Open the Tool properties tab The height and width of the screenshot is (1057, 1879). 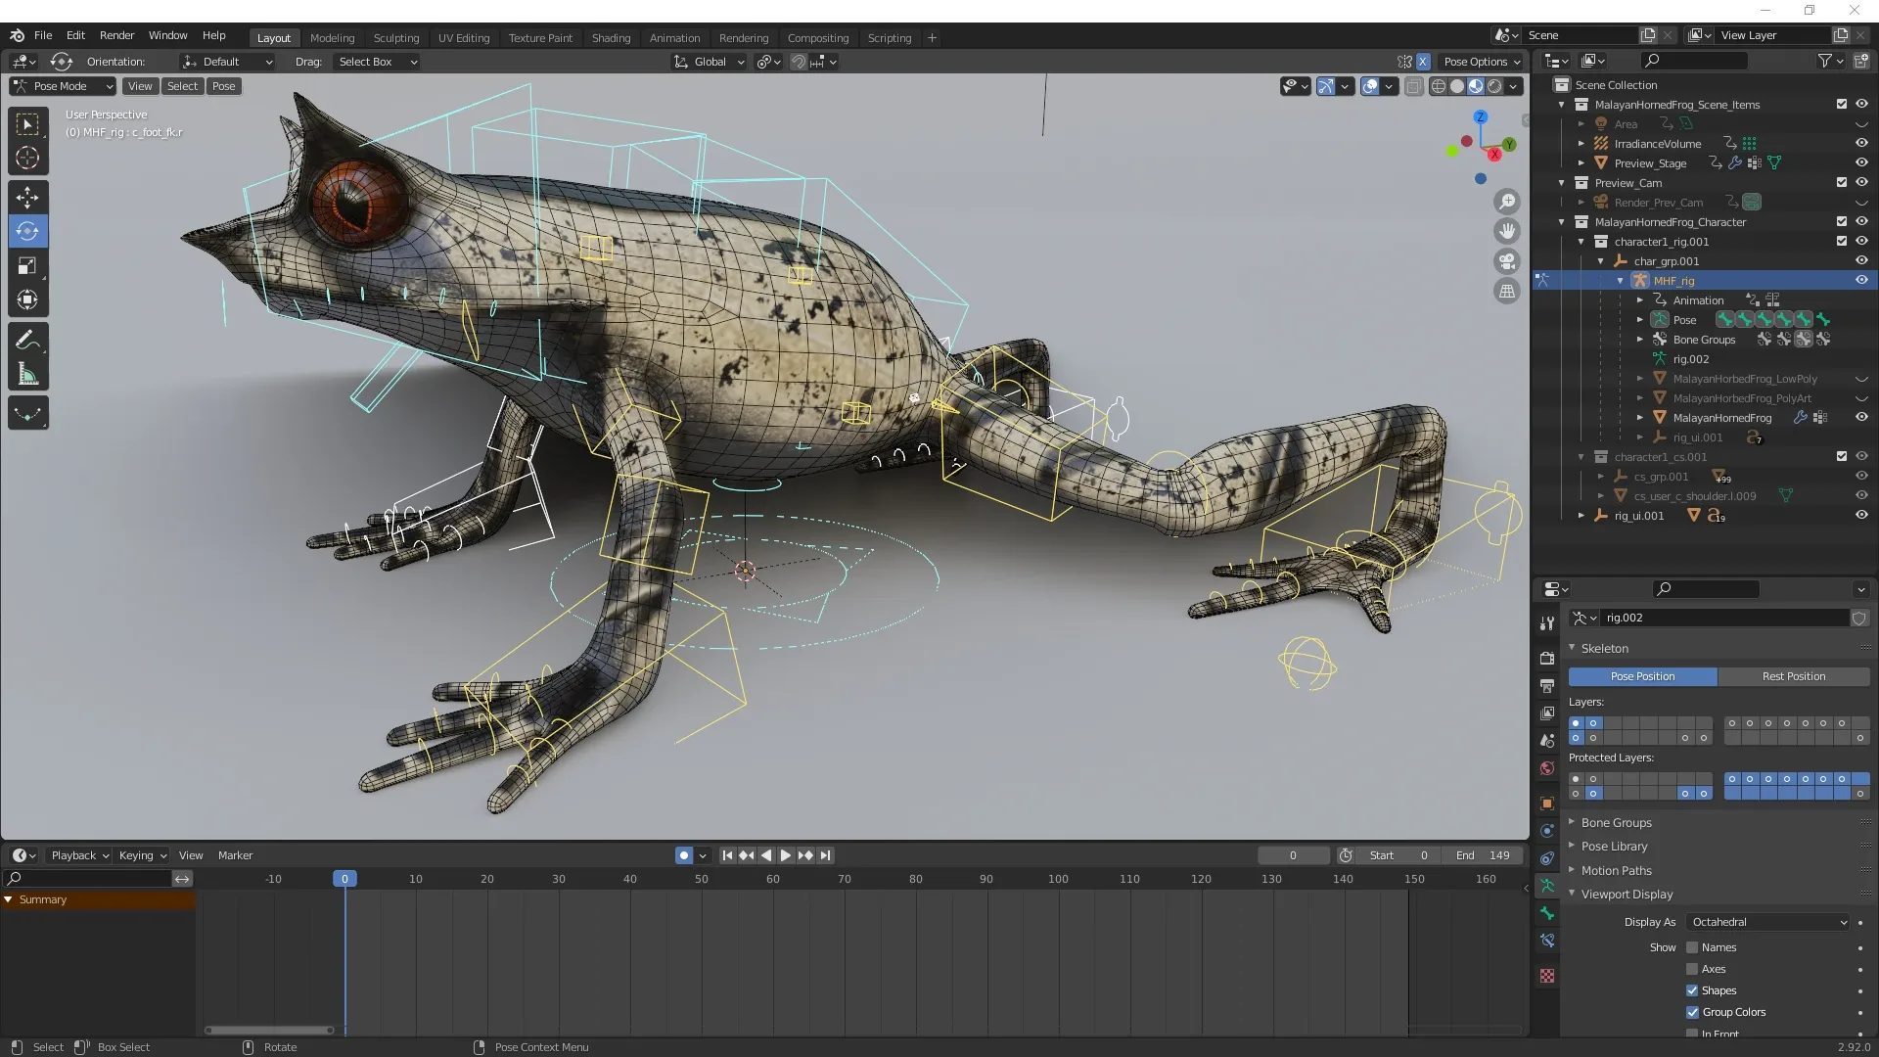[x=1547, y=623]
